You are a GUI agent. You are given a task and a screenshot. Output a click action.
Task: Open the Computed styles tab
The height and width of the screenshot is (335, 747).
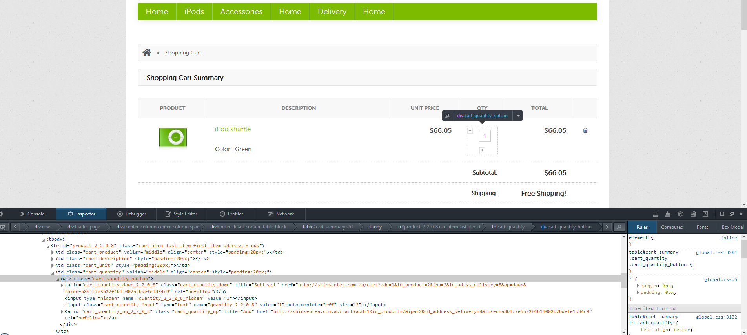pos(672,227)
